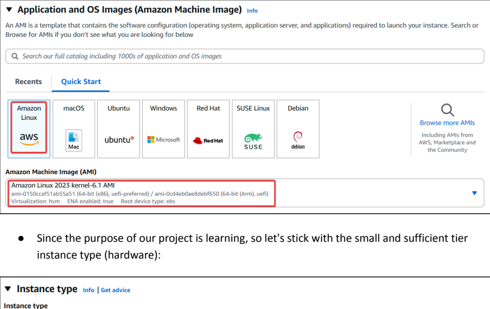Click the Browse more AMIs link
The image size is (490, 309).
click(447, 123)
